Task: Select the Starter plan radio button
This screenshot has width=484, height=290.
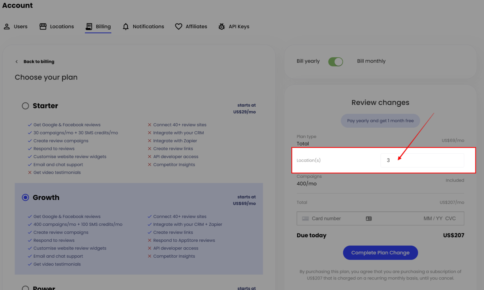Action: [25, 106]
